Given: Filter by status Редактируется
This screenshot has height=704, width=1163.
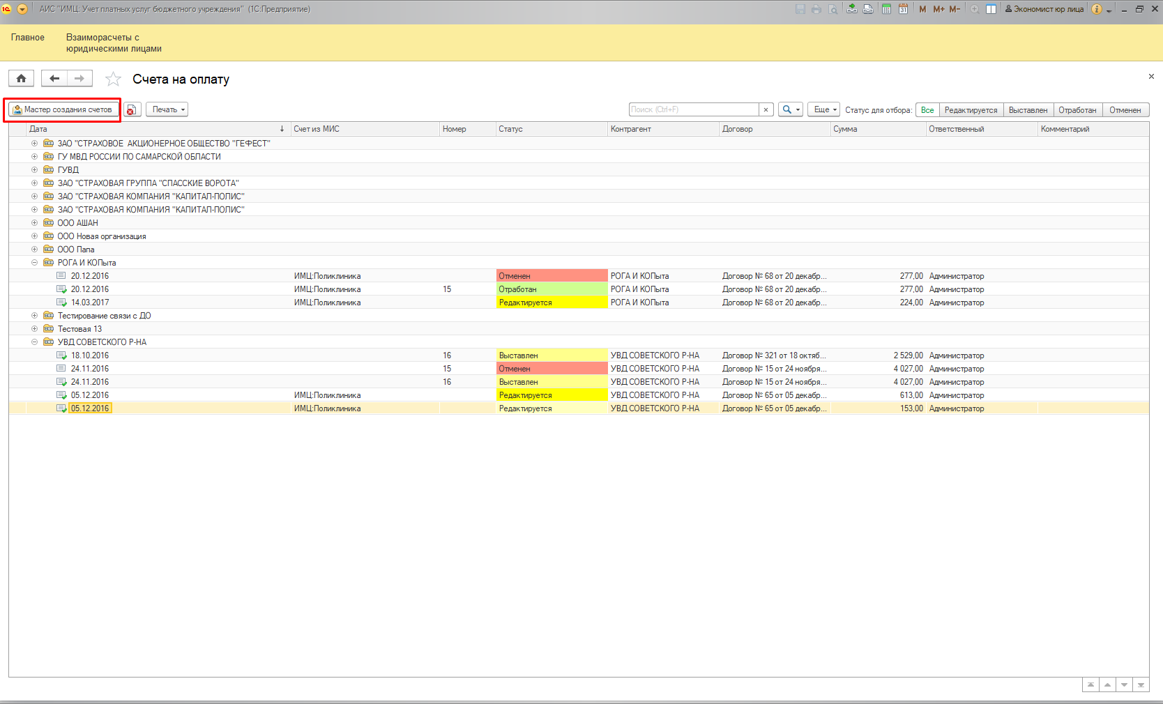Looking at the screenshot, I should coord(971,110).
